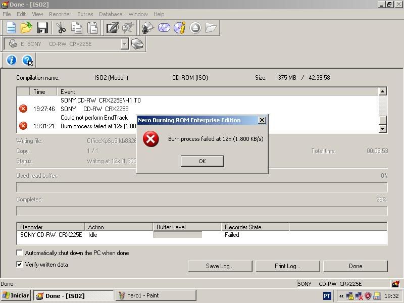Image resolution: width=404 pixels, height=303 pixels.
Task: Click the Used read buffer progress bar
Action: (201, 187)
